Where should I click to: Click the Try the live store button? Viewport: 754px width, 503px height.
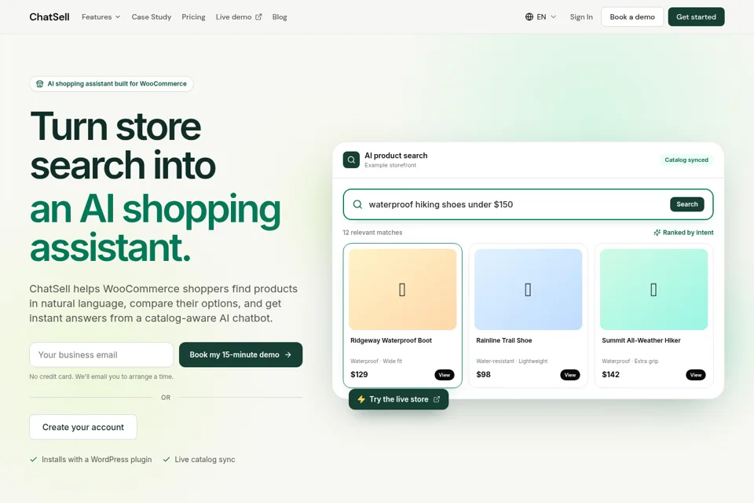[399, 399]
